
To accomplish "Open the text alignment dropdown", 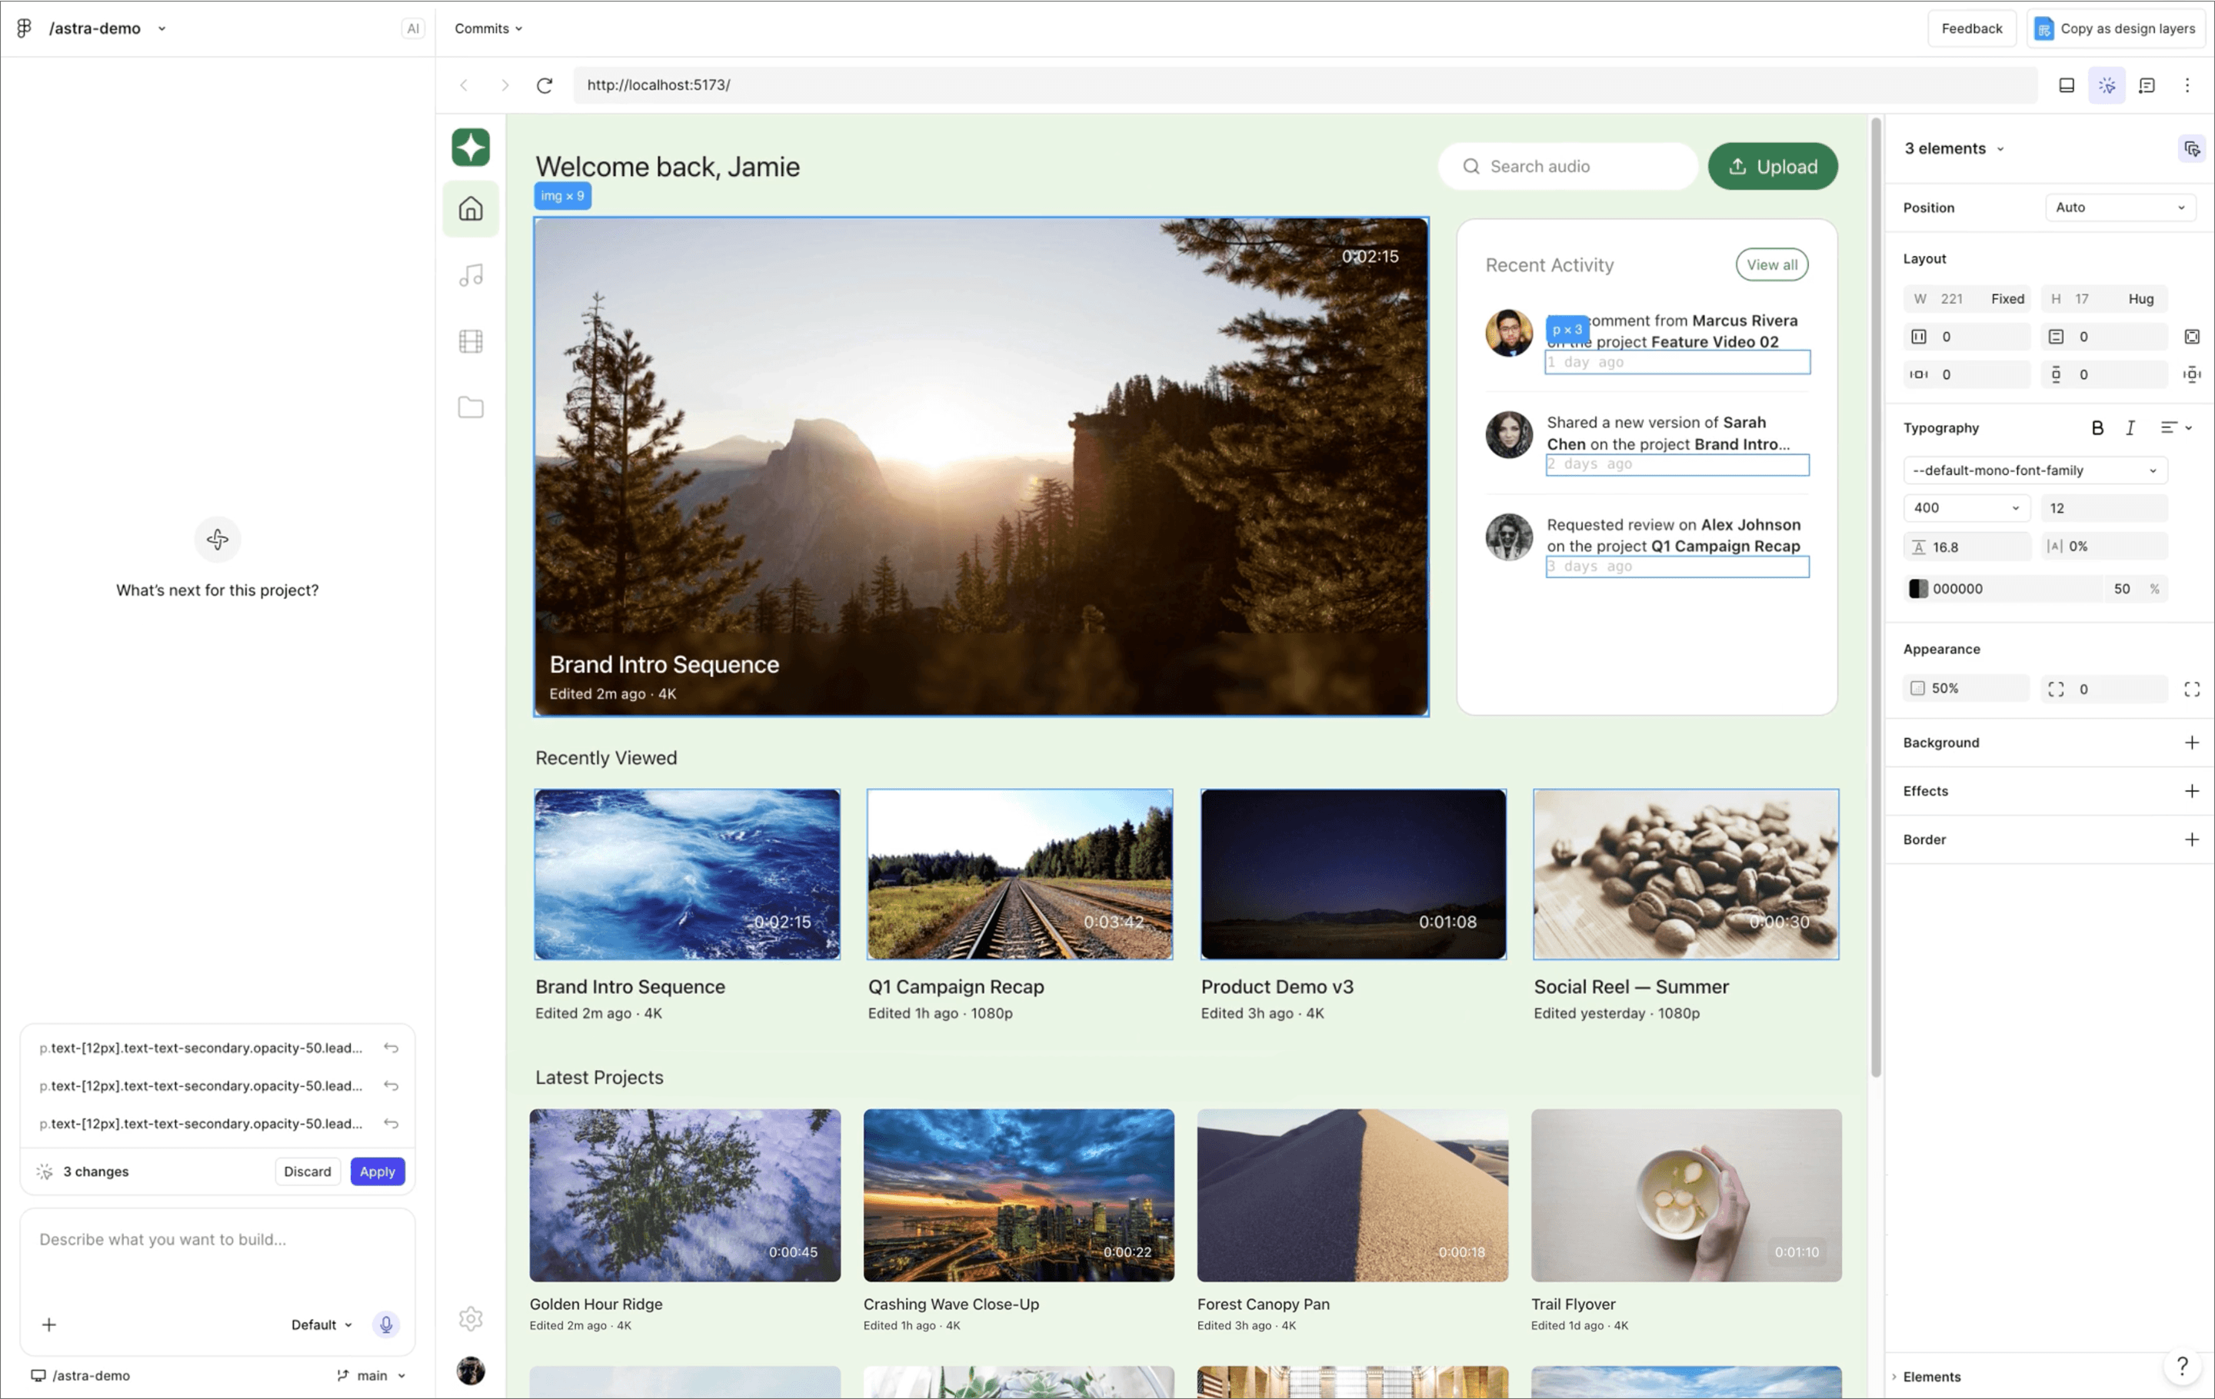I will (2177, 427).
